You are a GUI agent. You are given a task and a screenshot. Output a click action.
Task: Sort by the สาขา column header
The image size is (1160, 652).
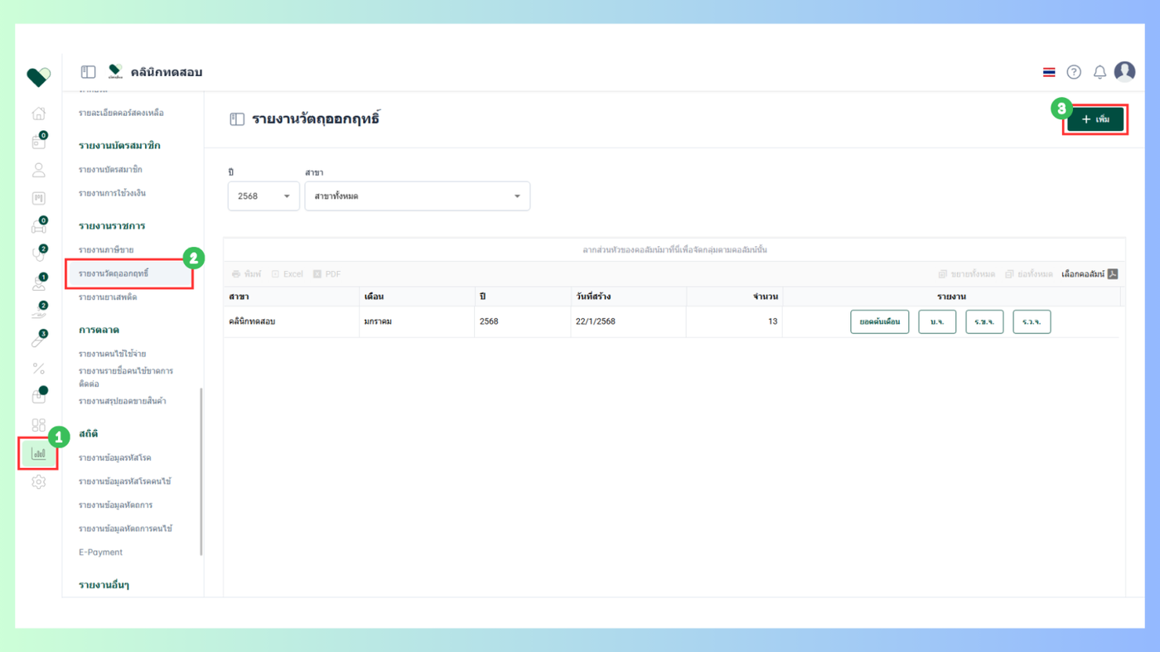(292, 297)
